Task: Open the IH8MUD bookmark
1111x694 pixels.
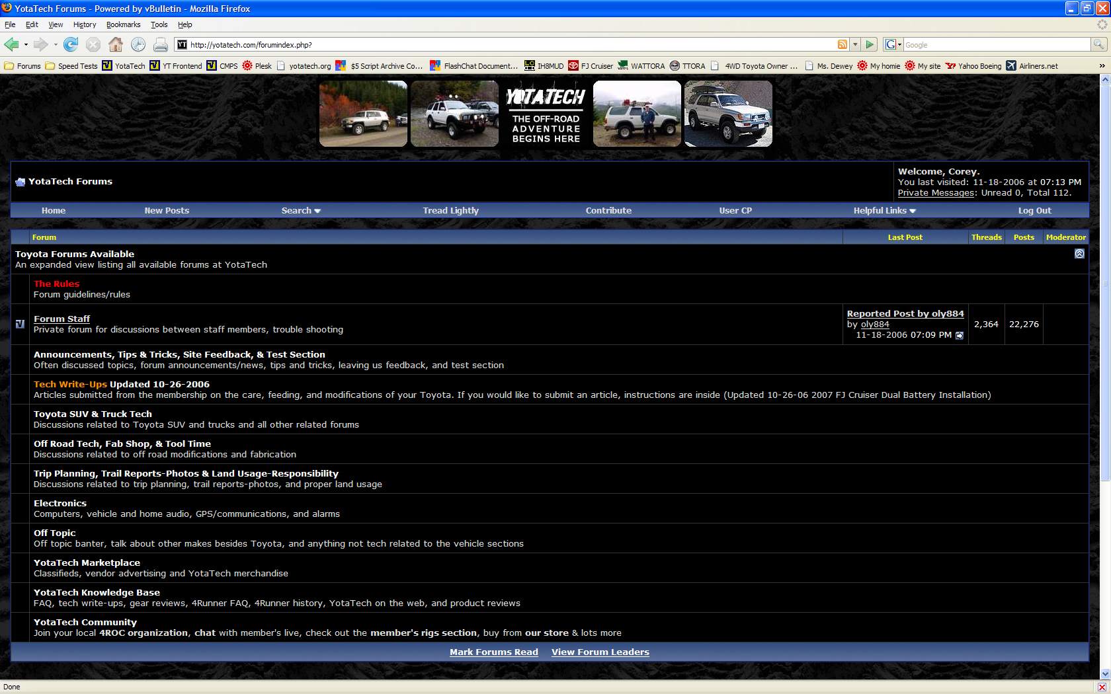Action: pos(544,66)
